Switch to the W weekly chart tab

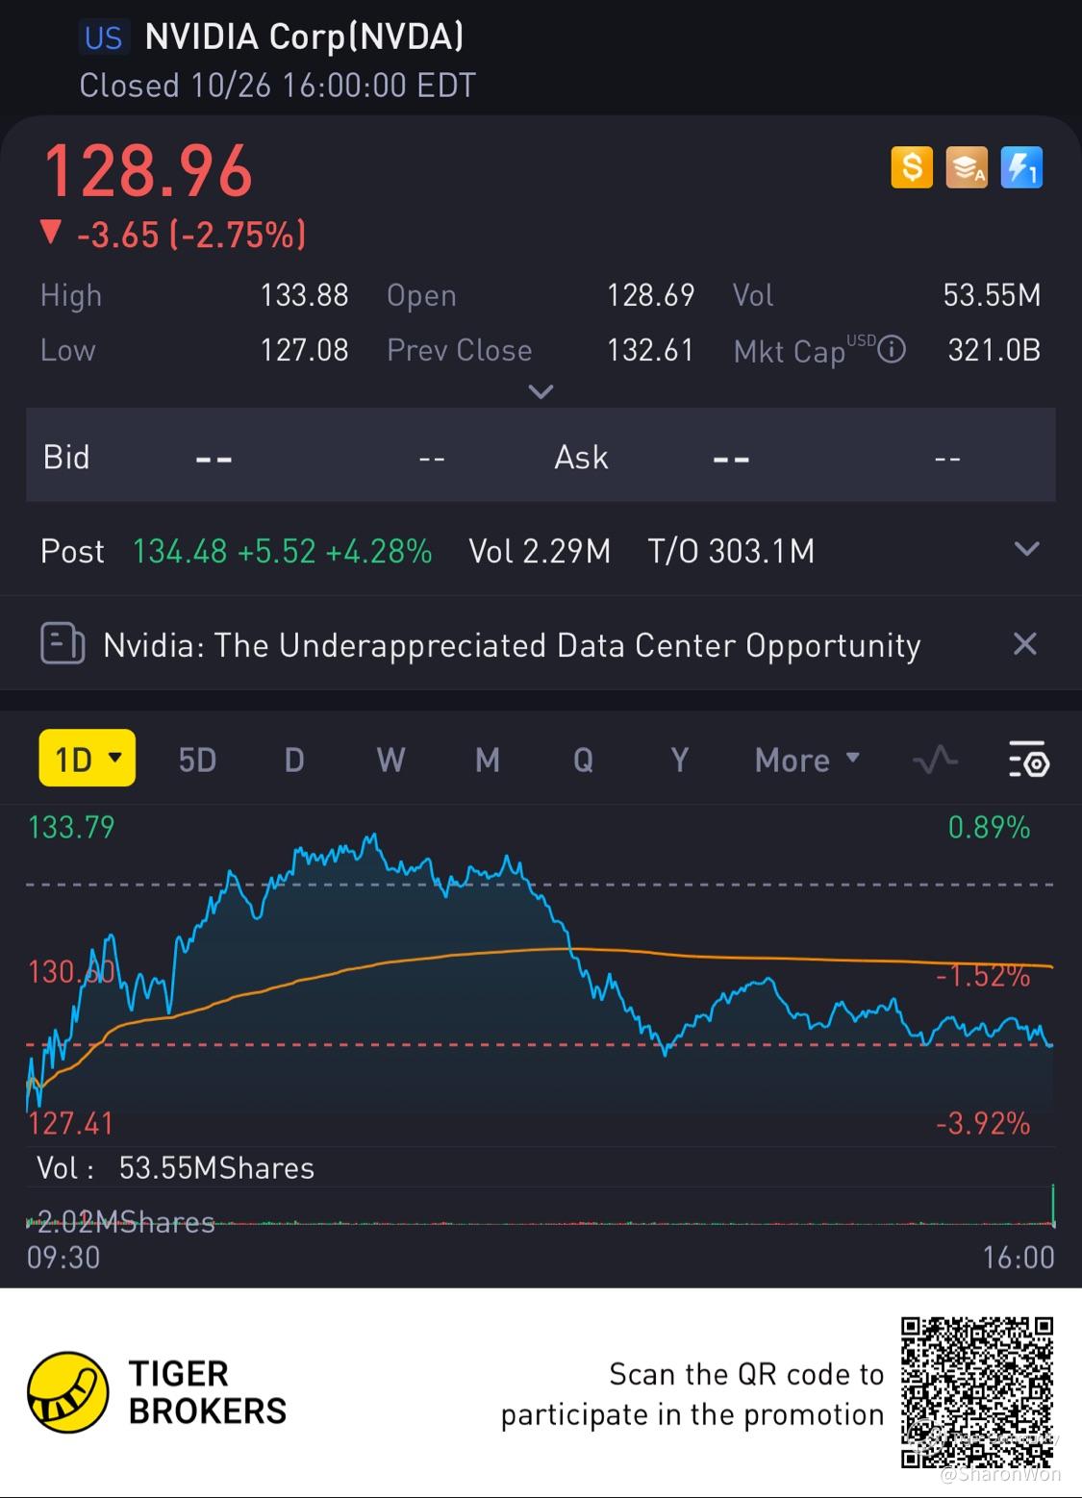tap(390, 761)
